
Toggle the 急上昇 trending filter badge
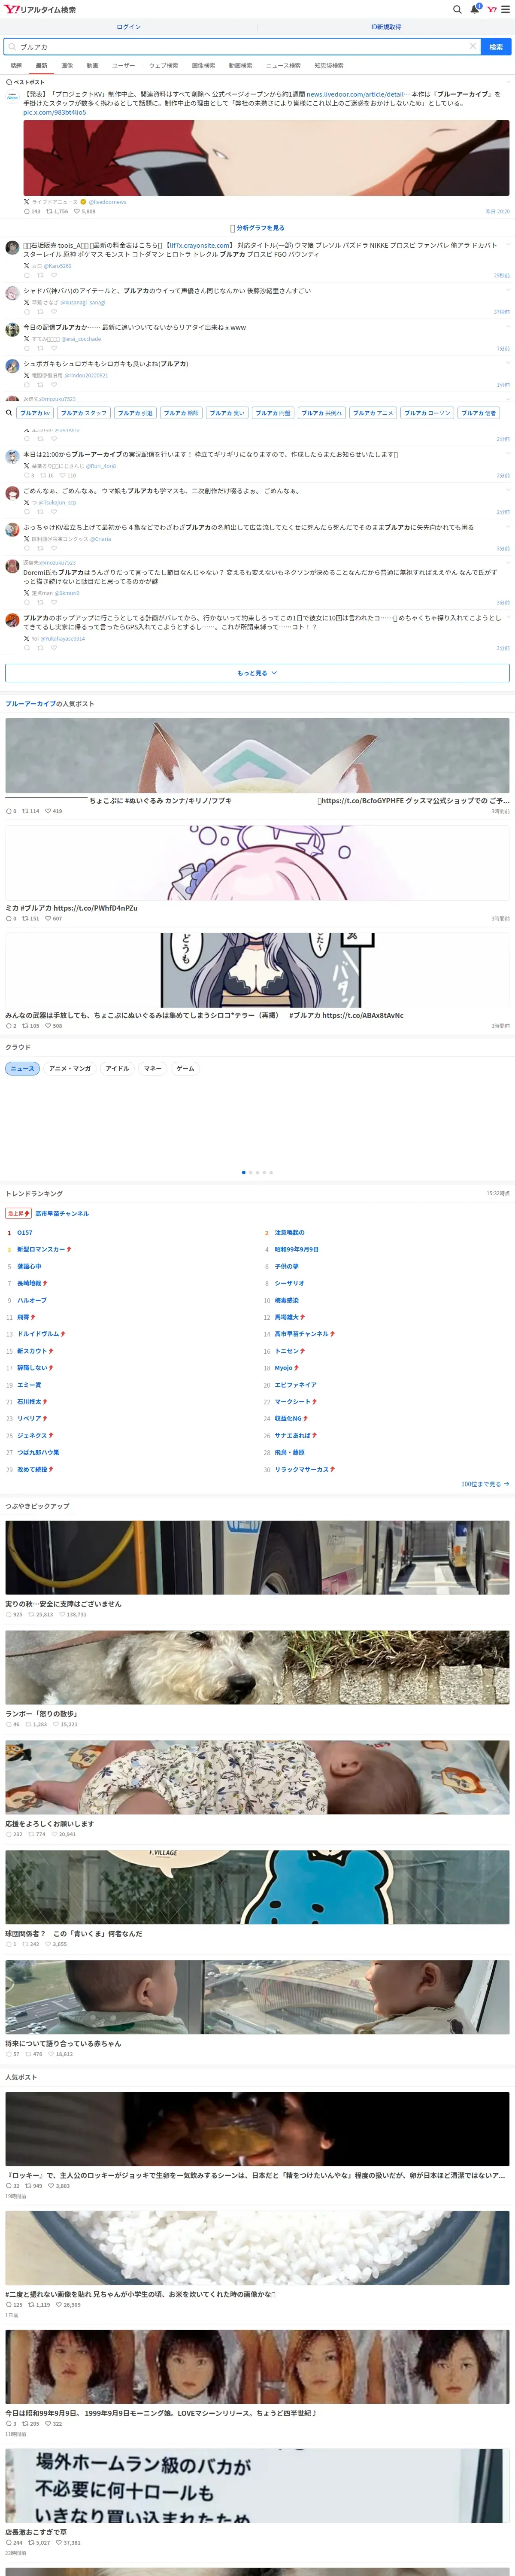click(18, 1213)
